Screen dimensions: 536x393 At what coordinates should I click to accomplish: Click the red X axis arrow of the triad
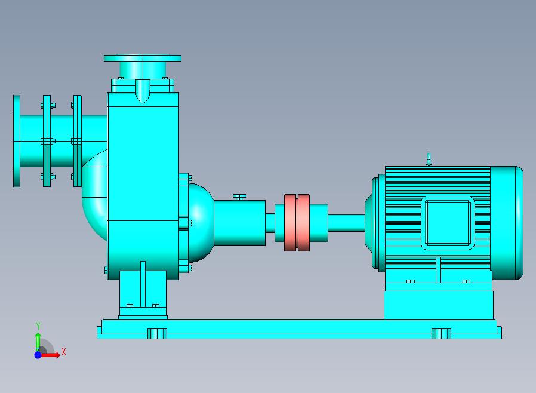51,355
